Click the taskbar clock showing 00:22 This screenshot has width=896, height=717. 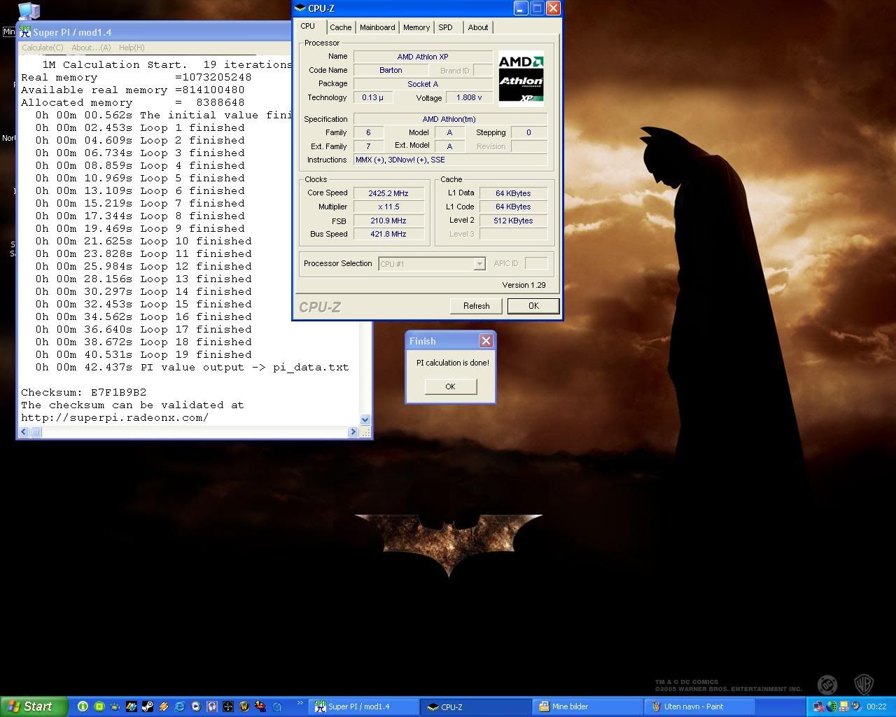876,706
